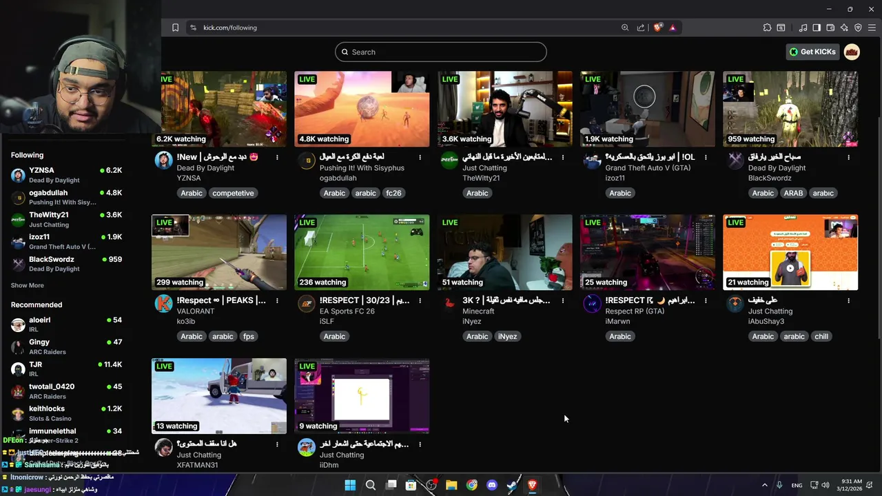The width and height of the screenshot is (882, 496).
Task: Open TheWitty21 avatar in Following sidebar
Action: (x=18, y=220)
